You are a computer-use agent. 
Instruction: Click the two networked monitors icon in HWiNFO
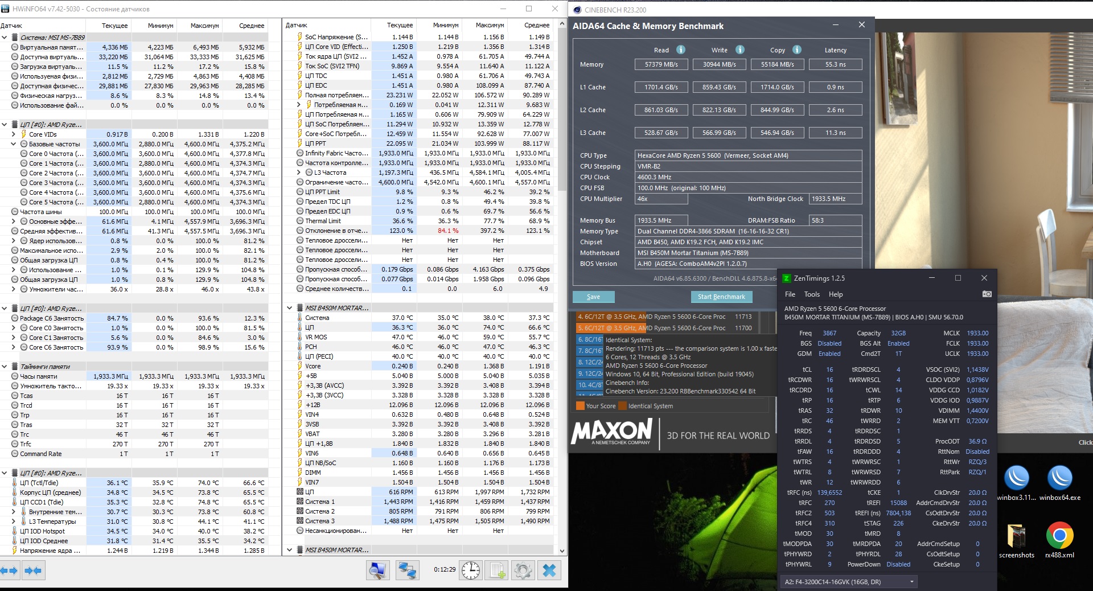point(407,570)
